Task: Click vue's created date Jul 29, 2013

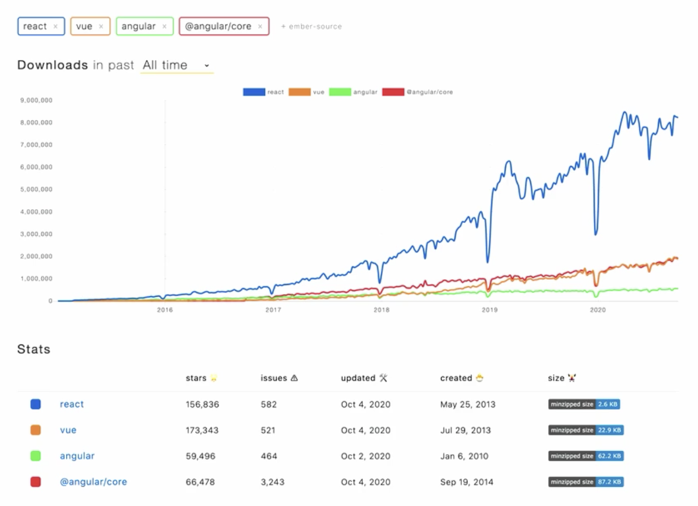Action: click(466, 430)
